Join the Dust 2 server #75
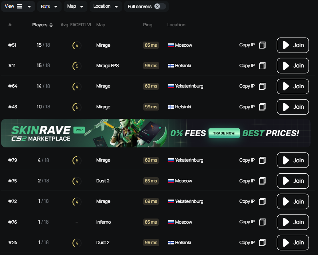This screenshot has height=255, width=318. tap(293, 181)
